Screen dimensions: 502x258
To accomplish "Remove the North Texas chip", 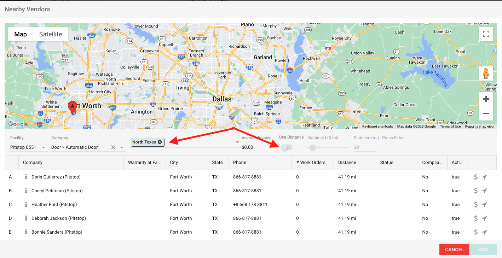I will tap(160, 142).
